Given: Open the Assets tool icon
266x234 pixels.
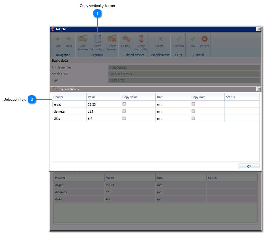Looking at the screenshot, I should [x=160, y=39].
